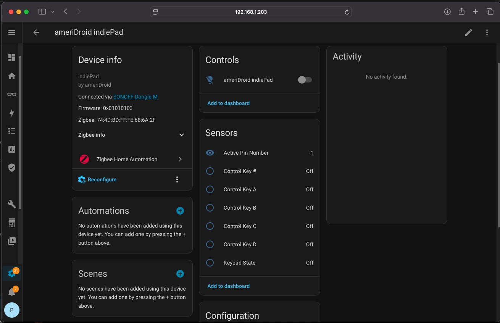Viewport: 500px width, 323px height.
Task: Click the controls light-off icon for indiePad
Action: [210, 80]
